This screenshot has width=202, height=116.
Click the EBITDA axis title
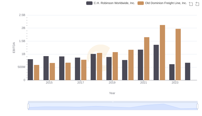14,48
